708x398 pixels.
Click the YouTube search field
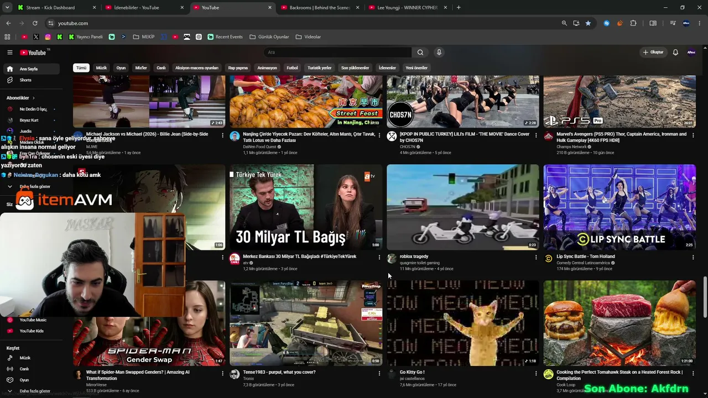tap(337, 53)
